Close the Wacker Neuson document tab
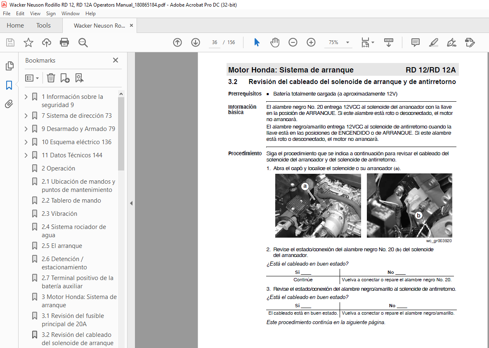 (131, 26)
